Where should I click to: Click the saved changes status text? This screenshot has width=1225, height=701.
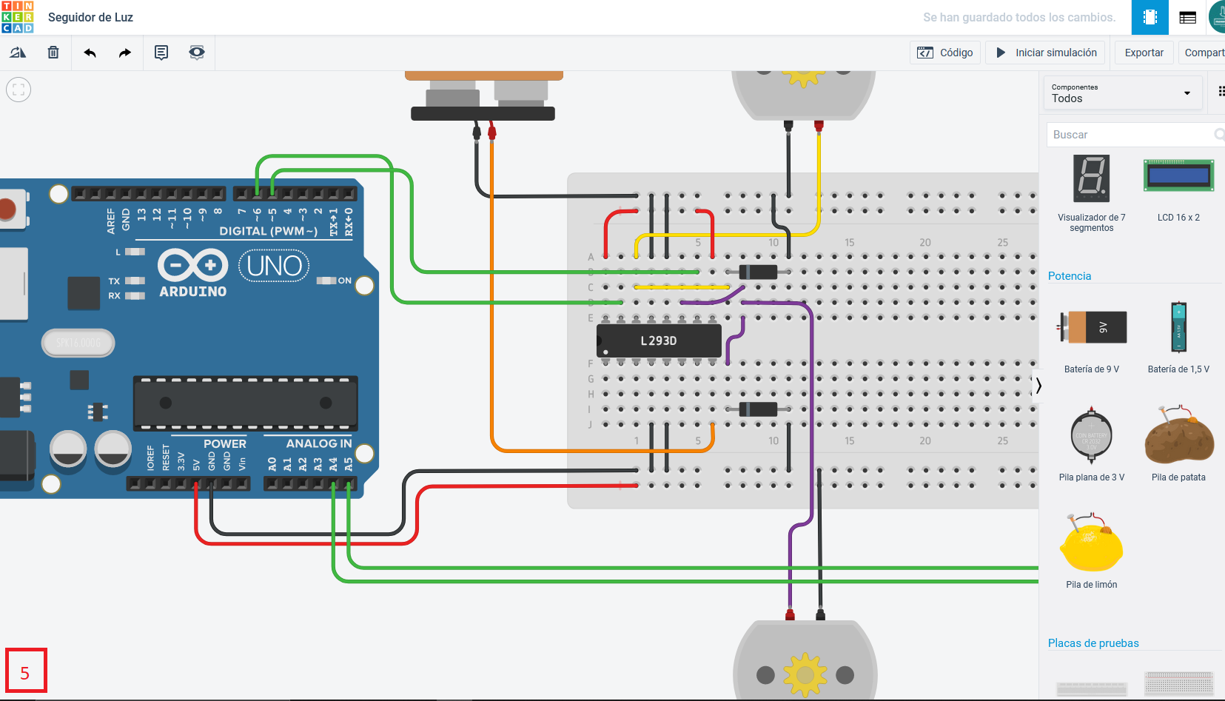tap(1019, 17)
